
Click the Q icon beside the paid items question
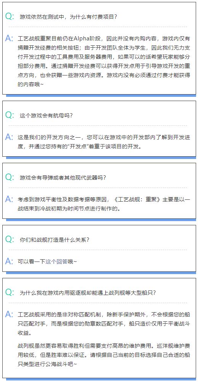tap(10, 16)
